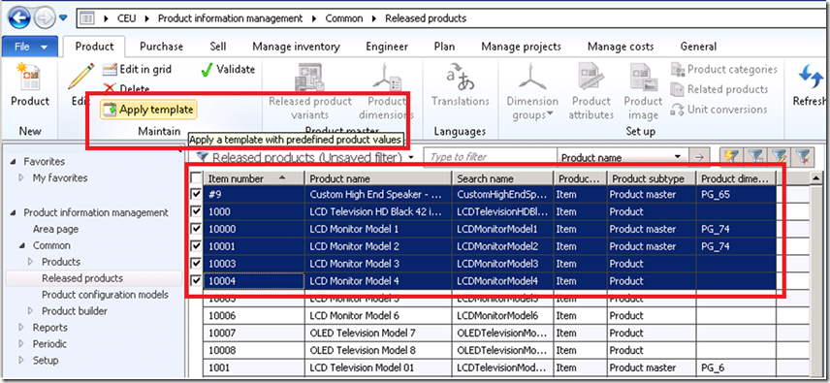Go back with navigation arrow
Viewport: 830px width, 383px height.
19,19
